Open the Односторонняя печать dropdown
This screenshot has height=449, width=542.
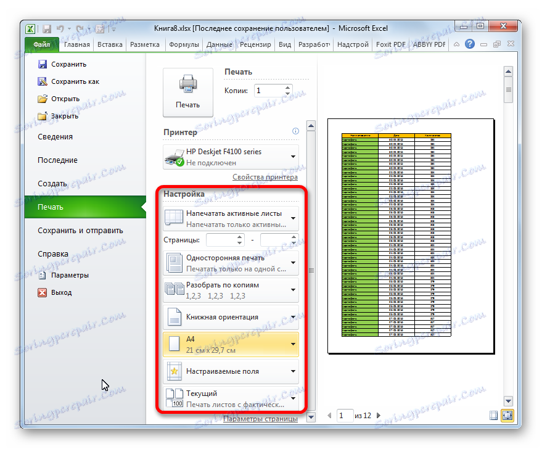tap(231, 263)
